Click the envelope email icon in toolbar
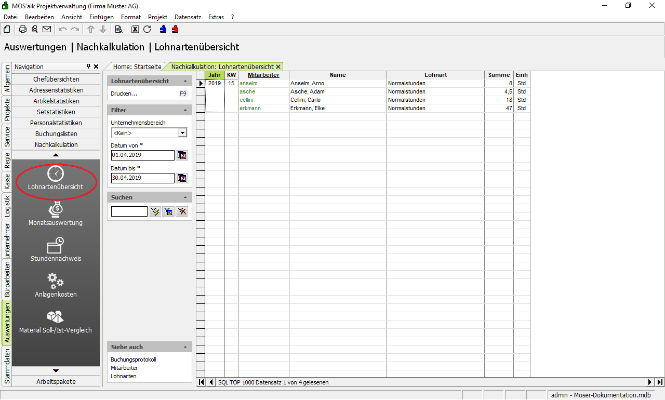 tap(47, 29)
